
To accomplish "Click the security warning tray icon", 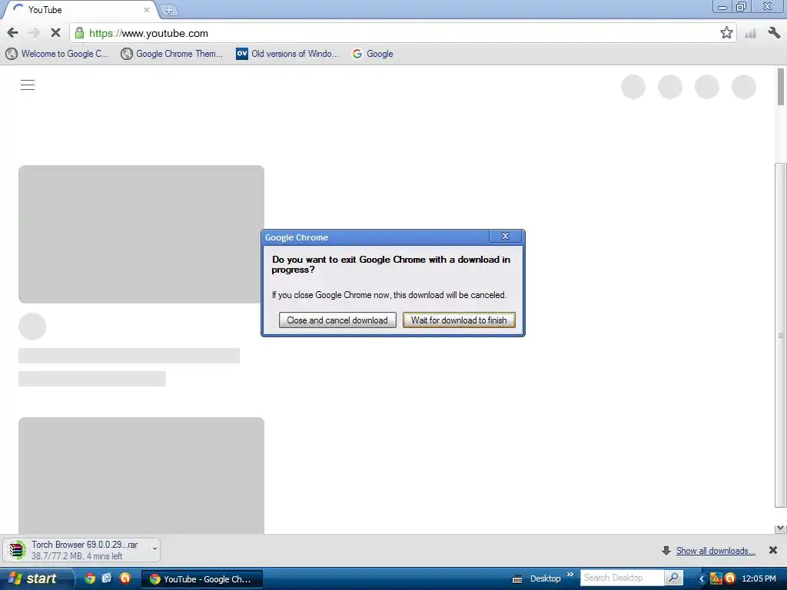I will pos(716,578).
